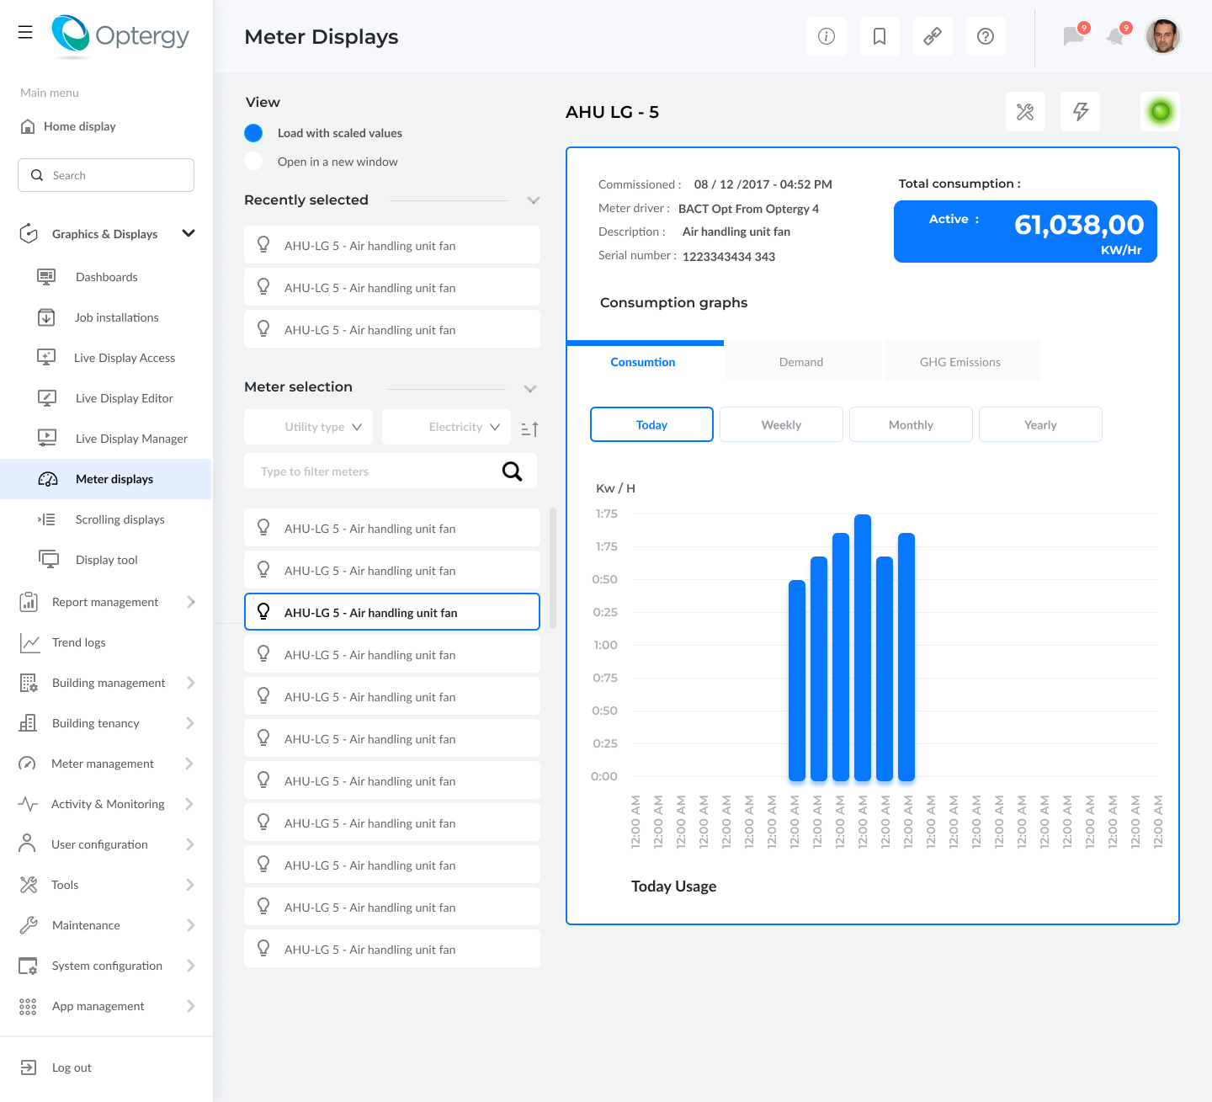The image size is (1212, 1102).
Task: Click the Log out icon
Action: 28,1067
